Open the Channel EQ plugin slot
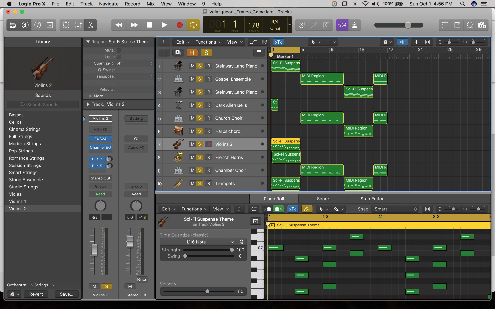This screenshot has width=495, height=309. point(100,148)
